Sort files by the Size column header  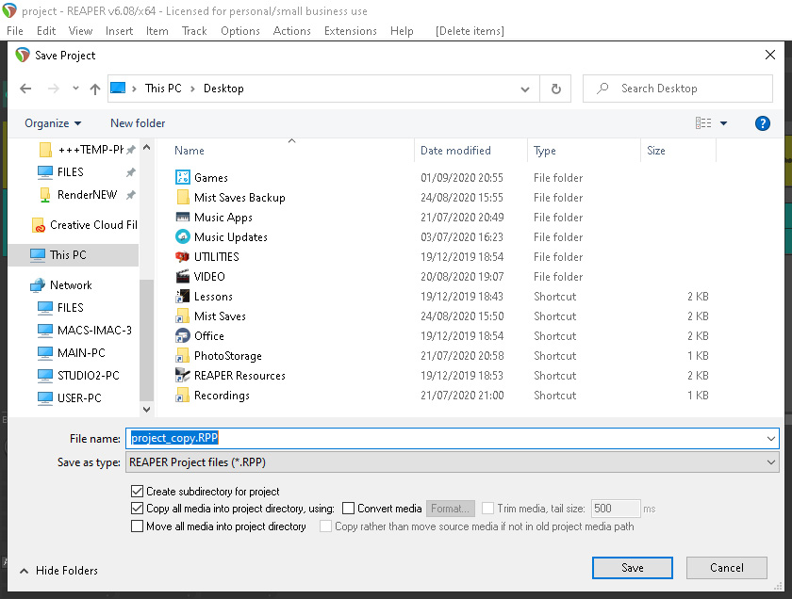[x=656, y=151]
